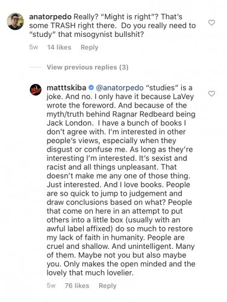
Task: Click matttskiba's verified badge
Action: tap(91, 88)
